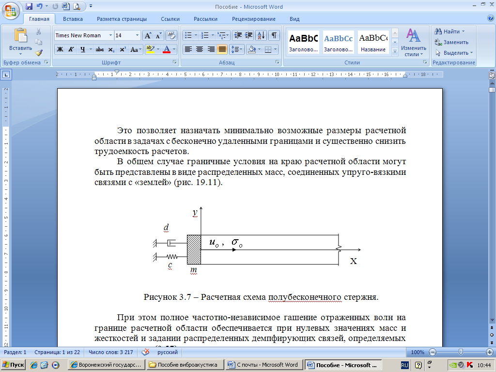Increase paragraph indent

click(249, 35)
